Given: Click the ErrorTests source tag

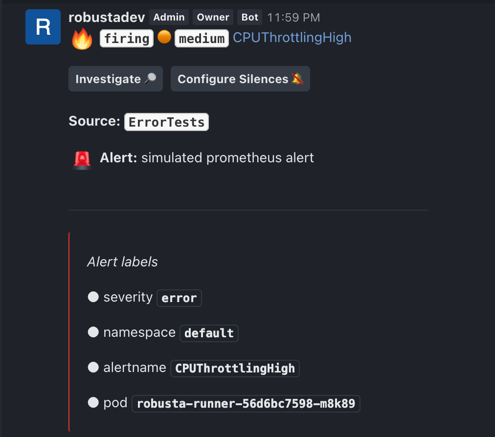Looking at the screenshot, I should (x=166, y=122).
